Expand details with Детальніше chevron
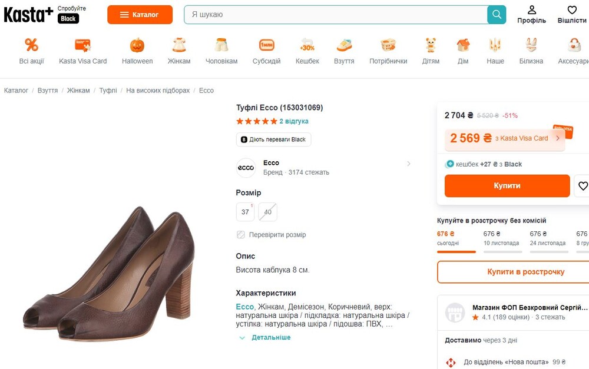The image size is (589, 369). point(242,338)
